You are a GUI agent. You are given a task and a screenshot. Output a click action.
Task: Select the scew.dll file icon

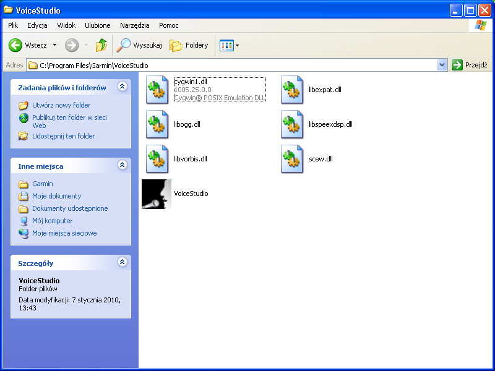[292, 160]
